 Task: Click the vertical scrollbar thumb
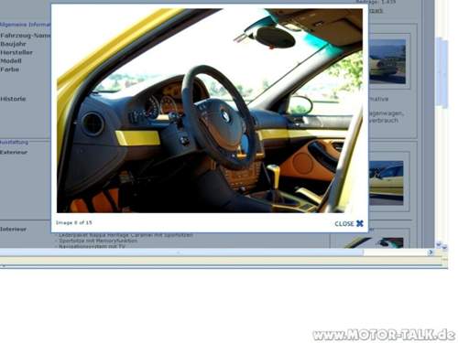tap(442, 71)
